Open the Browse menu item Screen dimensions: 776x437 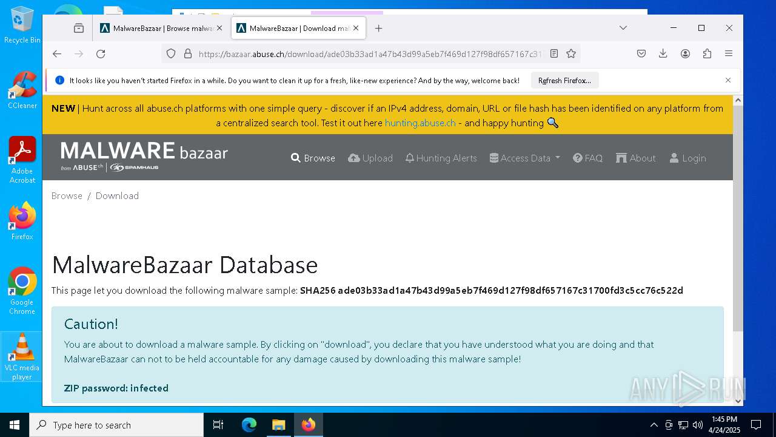click(x=313, y=158)
